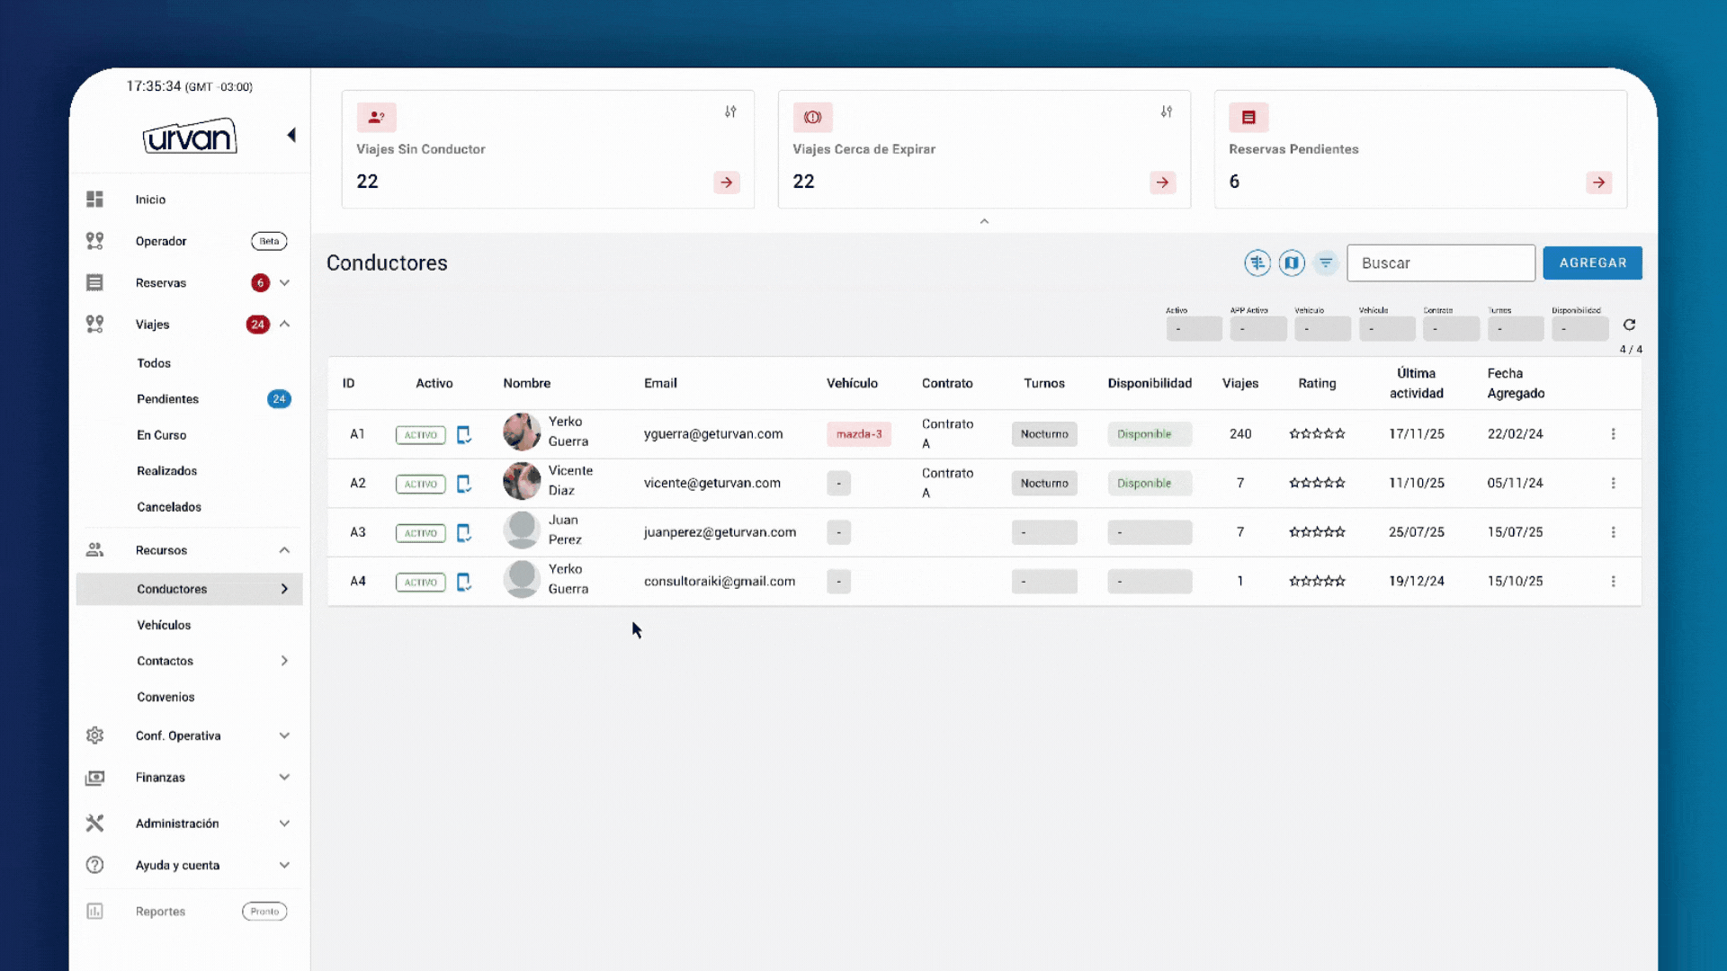
Task: Open Viajes Sin Conductor arrow link
Action: [x=727, y=183]
